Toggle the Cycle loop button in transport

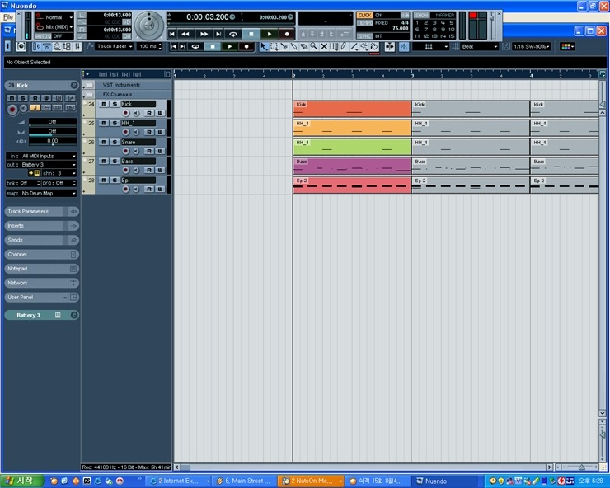(x=232, y=34)
